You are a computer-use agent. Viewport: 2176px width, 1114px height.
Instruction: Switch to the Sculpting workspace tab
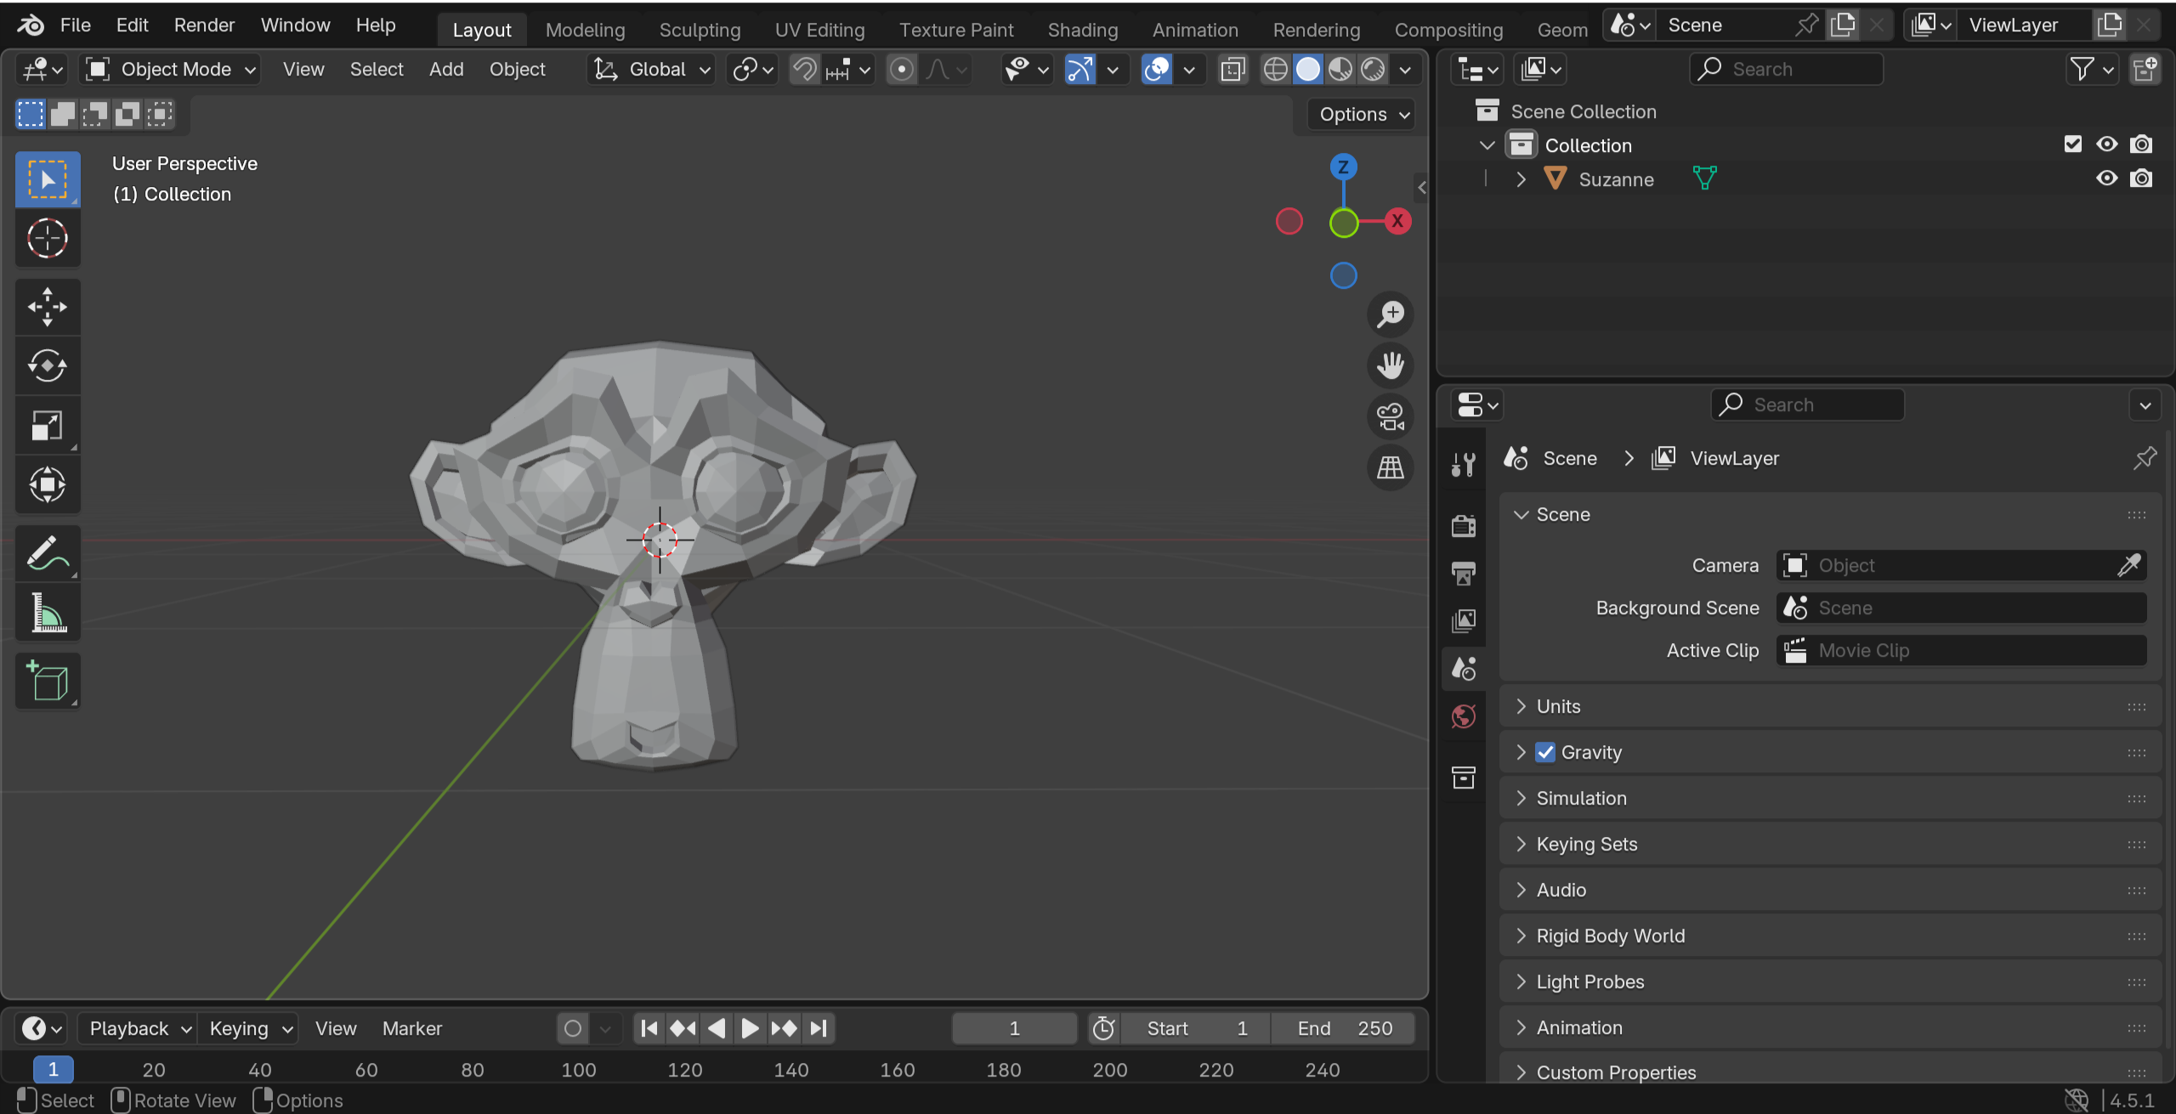pos(700,30)
